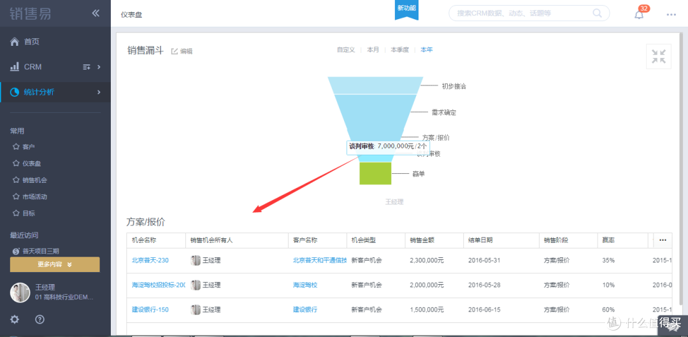
Task: Click the shrink fullscreen arrows icon
Action: [x=659, y=57]
